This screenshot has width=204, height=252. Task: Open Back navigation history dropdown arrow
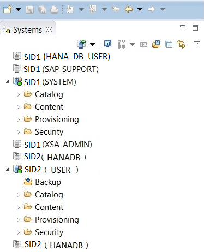[x=140, y=9]
